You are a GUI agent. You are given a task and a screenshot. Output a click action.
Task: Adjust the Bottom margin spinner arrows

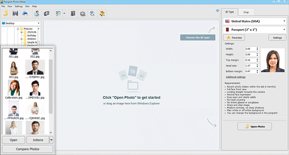tap(258, 71)
